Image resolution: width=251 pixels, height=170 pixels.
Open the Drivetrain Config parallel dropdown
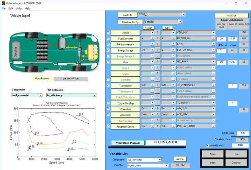[x=163, y=21]
